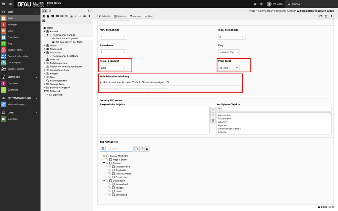The width and height of the screenshot is (338, 211).
Task: Open bookmarks star in top bar
Action: tap(255, 4)
